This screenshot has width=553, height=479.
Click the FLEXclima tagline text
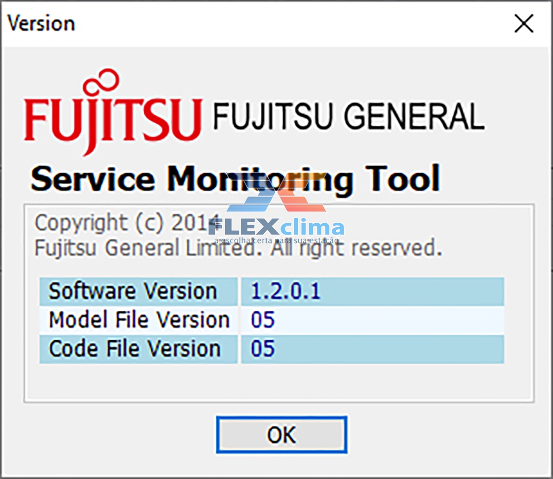click(276, 240)
